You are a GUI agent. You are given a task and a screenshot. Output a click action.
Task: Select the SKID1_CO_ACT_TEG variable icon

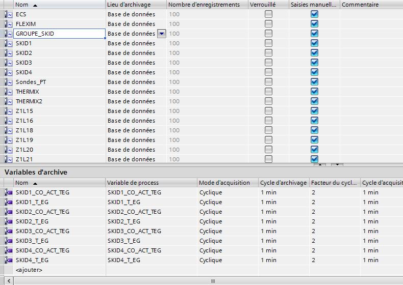tap(8, 192)
